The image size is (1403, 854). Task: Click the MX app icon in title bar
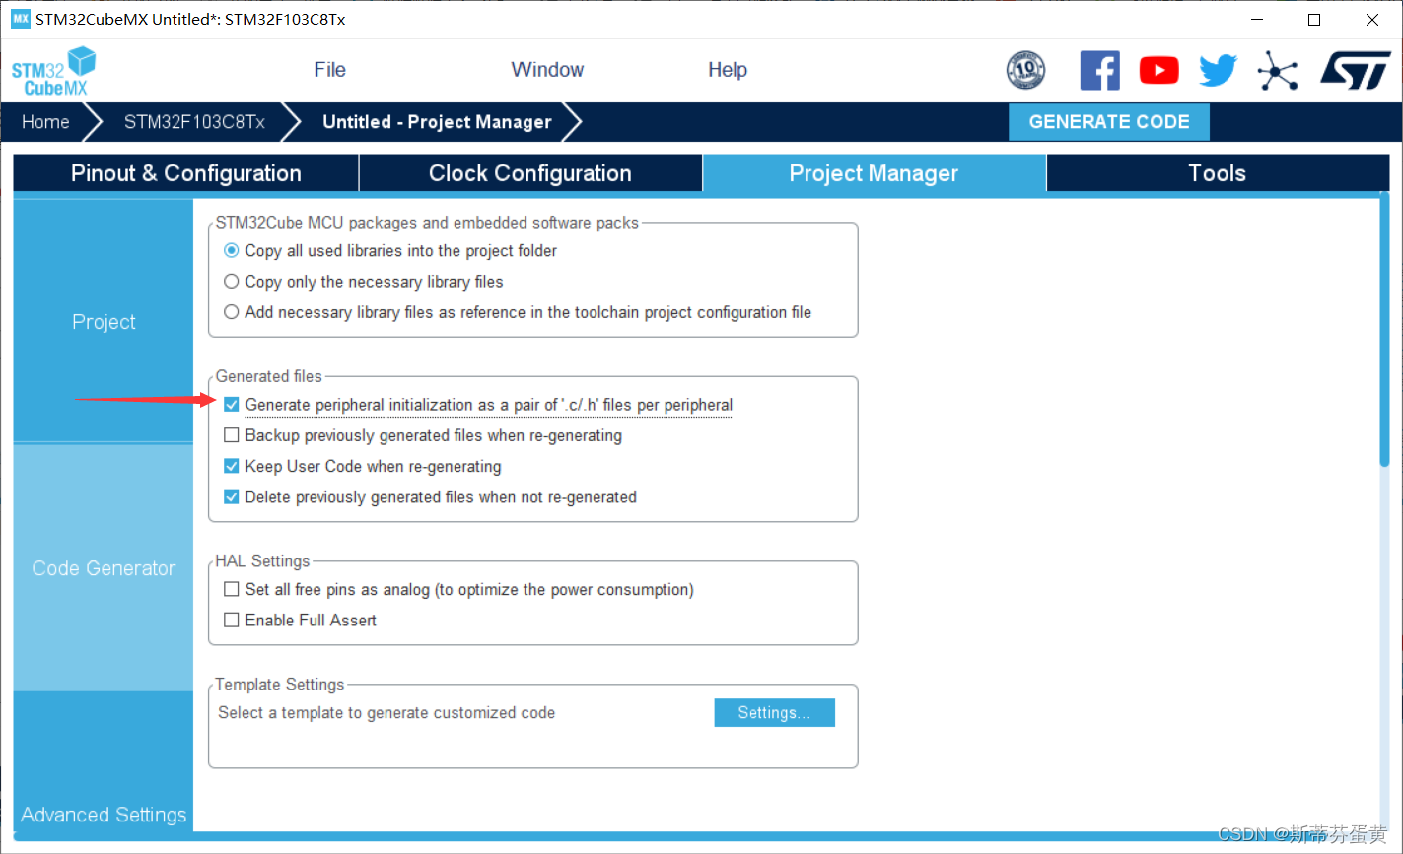click(21, 19)
